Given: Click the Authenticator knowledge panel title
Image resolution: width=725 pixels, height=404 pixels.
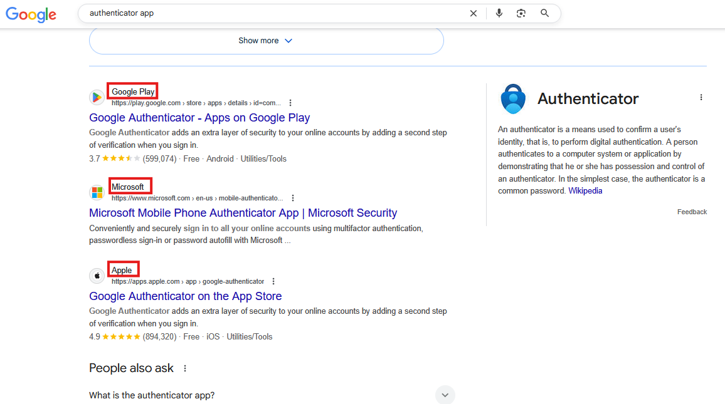Looking at the screenshot, I should pyautogui.click(x=588, y=98).
